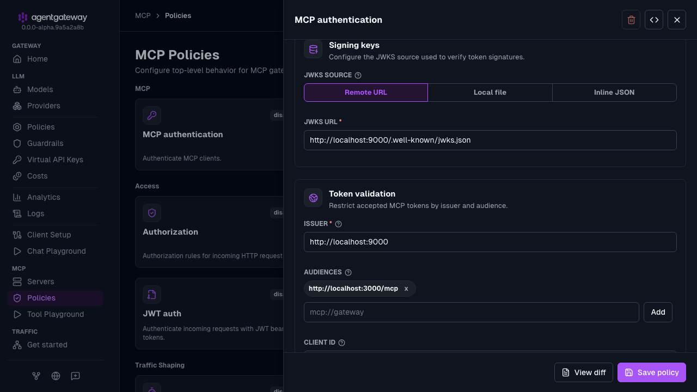Open the Authorization policy card
The width and height of the screenshot is (697, 392).
pos(209,232)
